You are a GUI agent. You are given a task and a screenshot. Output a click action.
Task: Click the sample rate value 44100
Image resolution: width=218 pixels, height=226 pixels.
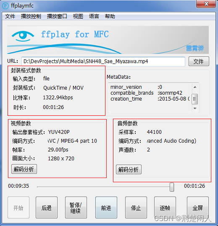154,132
